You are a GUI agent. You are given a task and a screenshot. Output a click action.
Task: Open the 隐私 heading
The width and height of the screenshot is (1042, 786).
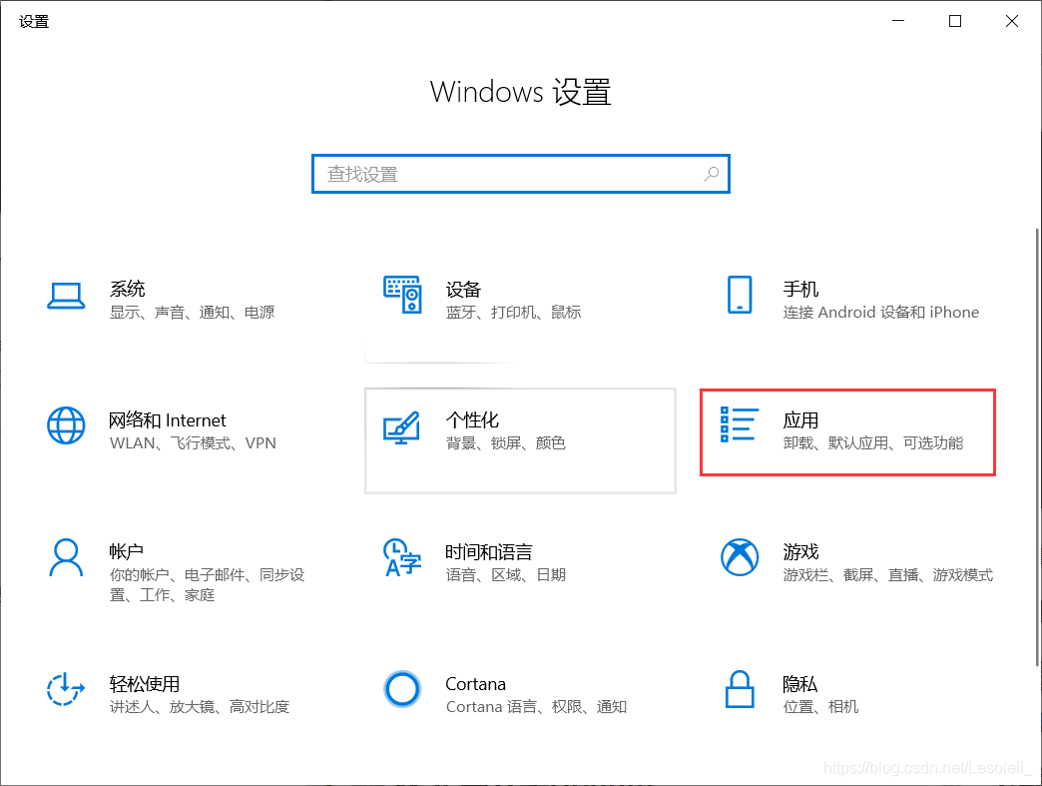799,683
